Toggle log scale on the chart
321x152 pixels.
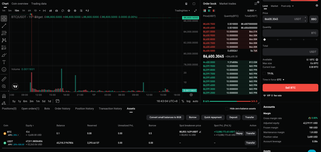[188, 101]
